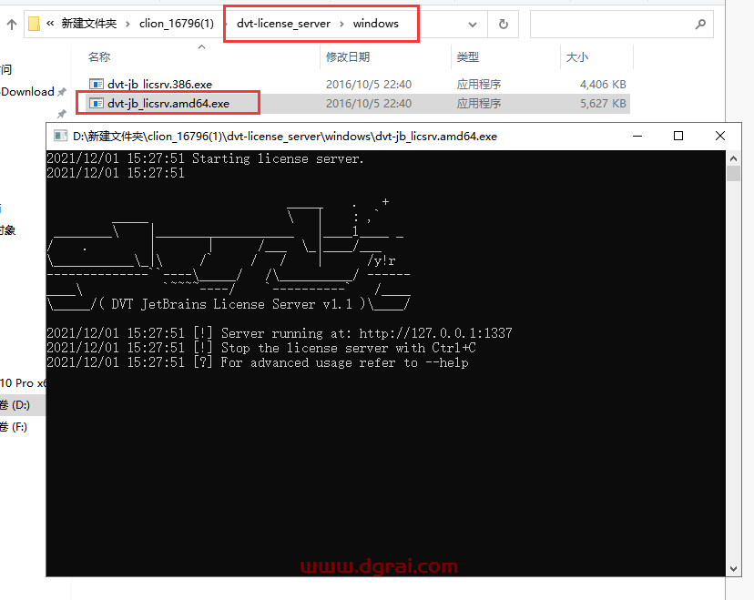The image size is (754, 600).
Task: Refresh the current folder view
Action: point(501,24)
